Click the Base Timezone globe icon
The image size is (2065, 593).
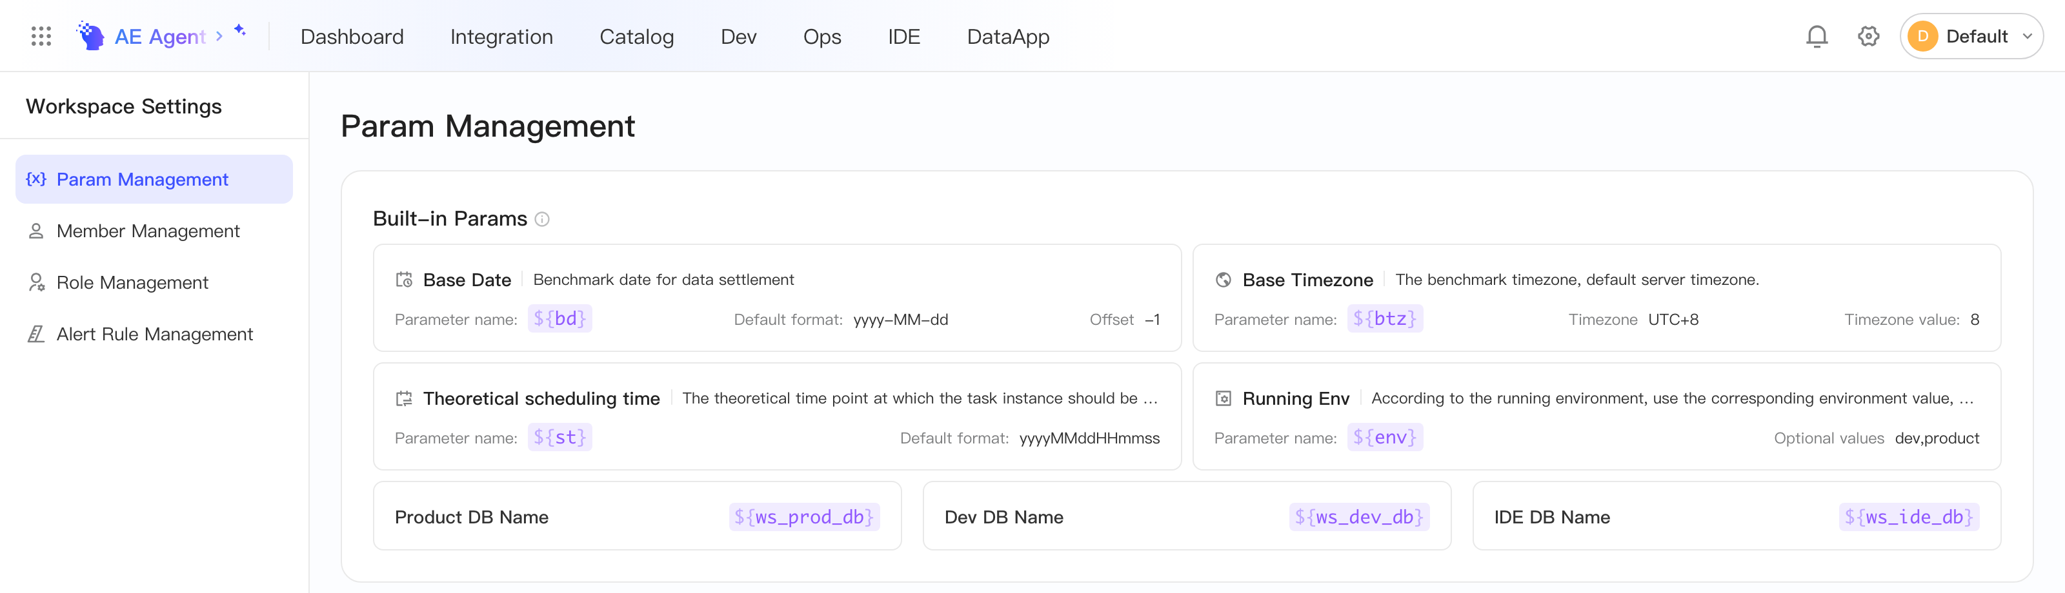1224,279
